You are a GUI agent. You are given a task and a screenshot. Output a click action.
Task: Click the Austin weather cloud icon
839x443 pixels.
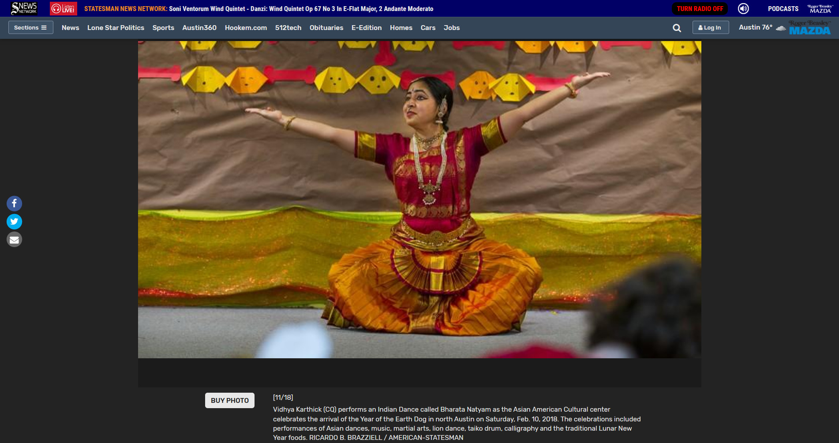tap(780, 28)
